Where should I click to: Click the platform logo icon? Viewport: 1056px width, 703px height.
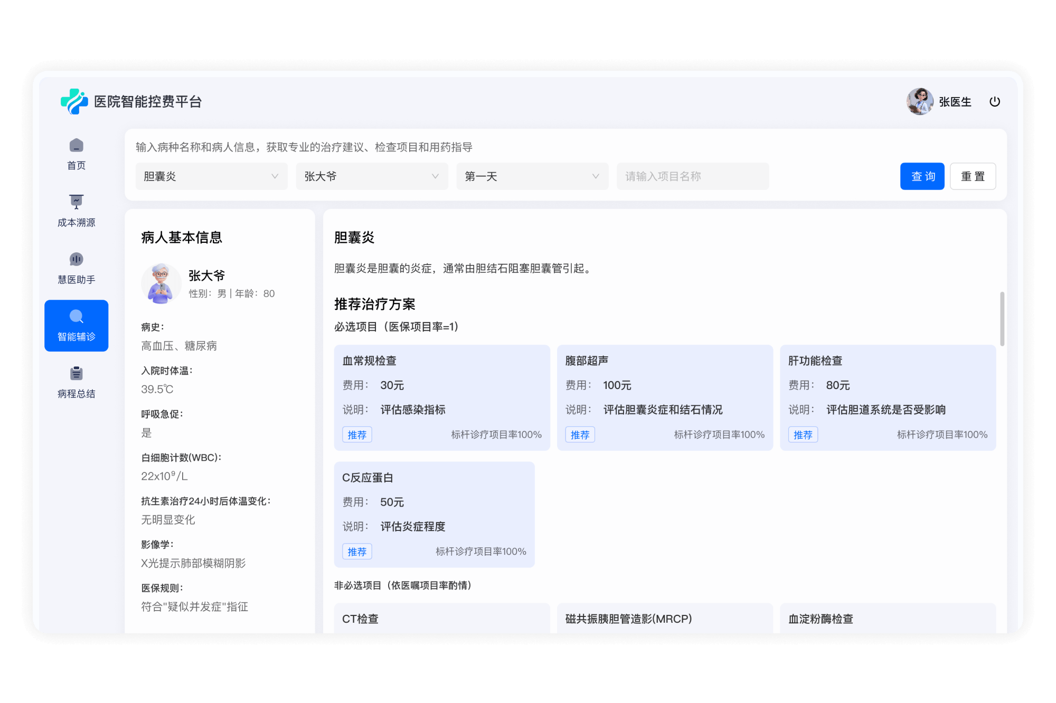click(x=74, y=101)
